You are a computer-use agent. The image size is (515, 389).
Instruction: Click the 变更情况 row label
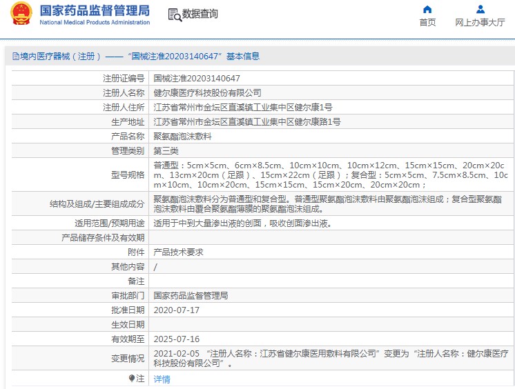(x=128, y=359)
